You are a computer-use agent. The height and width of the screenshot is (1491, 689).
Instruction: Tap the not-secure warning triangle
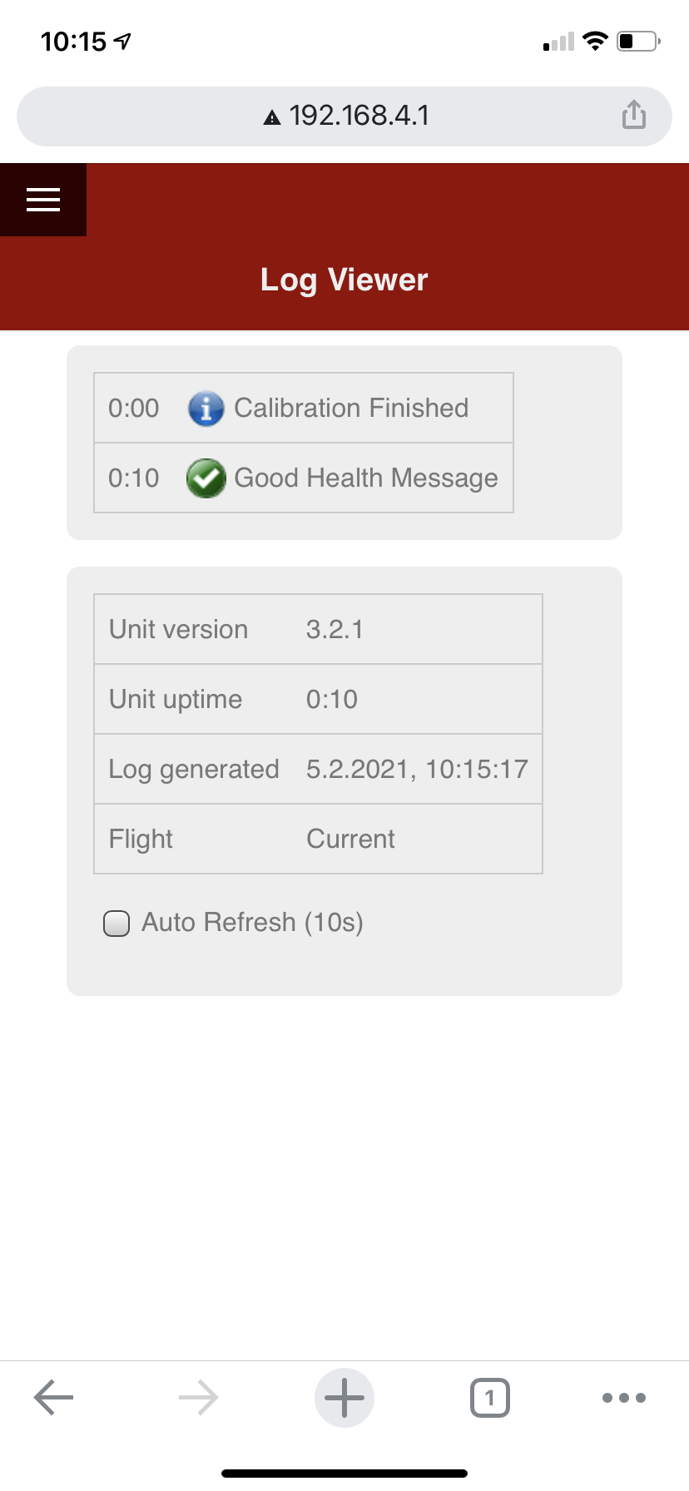tap(272, 117)
